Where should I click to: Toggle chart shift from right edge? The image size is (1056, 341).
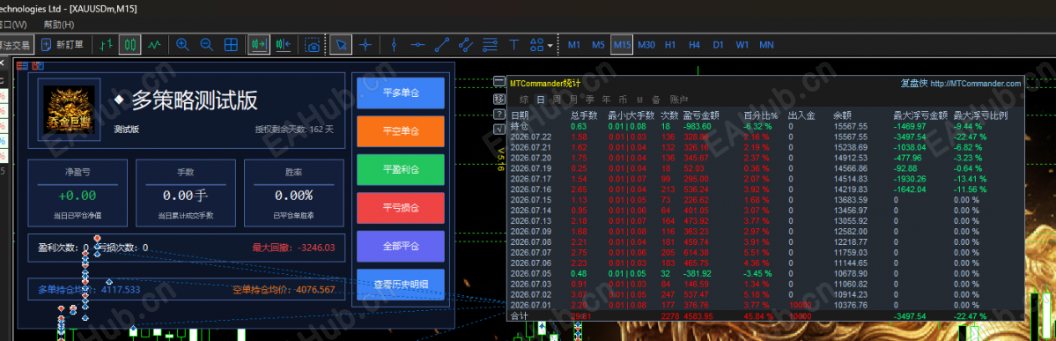pos(283,45)
